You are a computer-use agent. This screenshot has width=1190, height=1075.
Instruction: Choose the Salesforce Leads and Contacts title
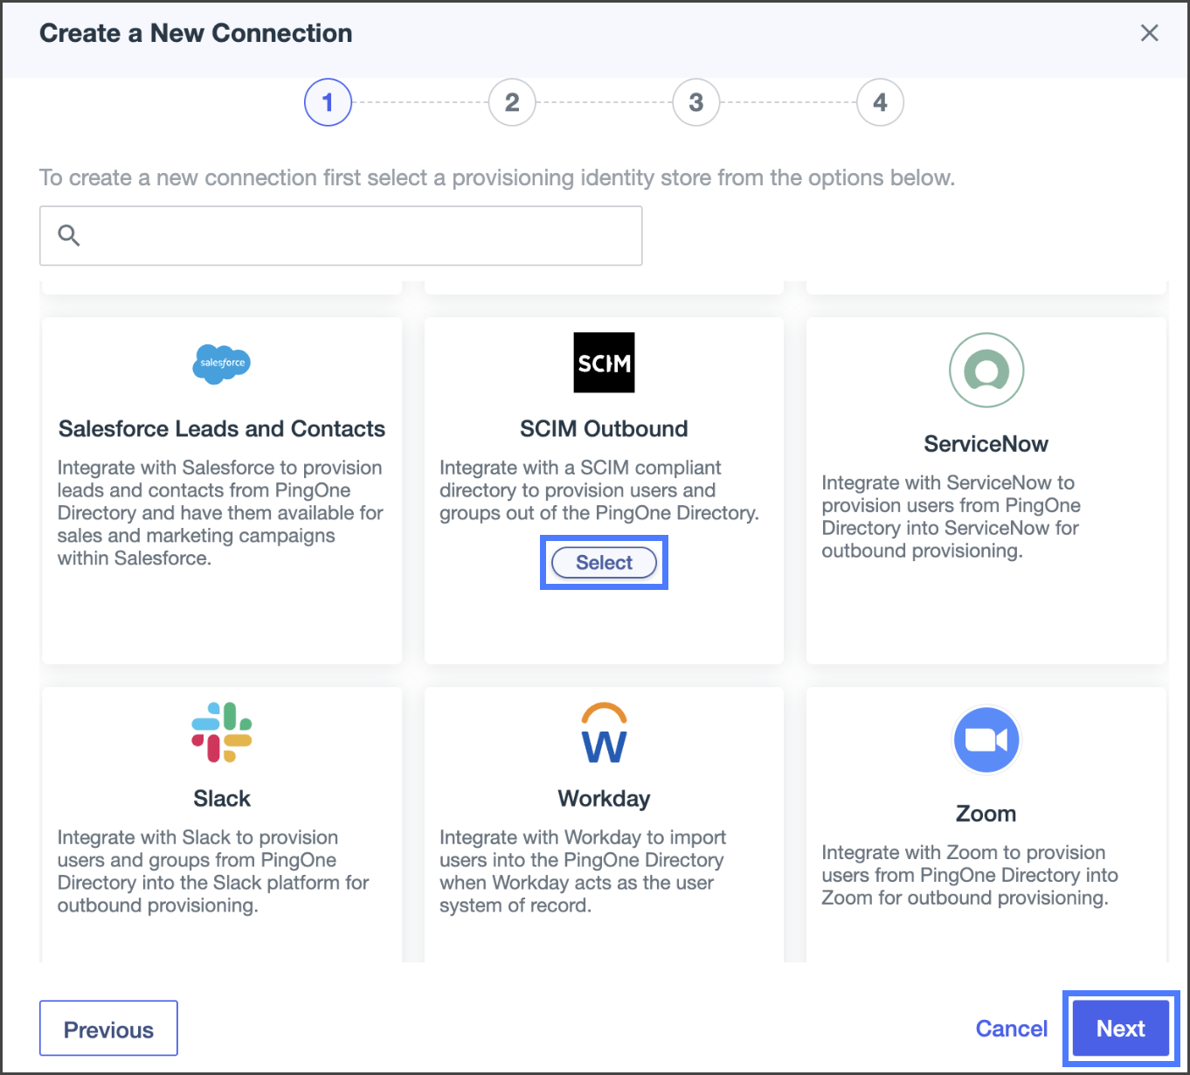pos(222,429)
